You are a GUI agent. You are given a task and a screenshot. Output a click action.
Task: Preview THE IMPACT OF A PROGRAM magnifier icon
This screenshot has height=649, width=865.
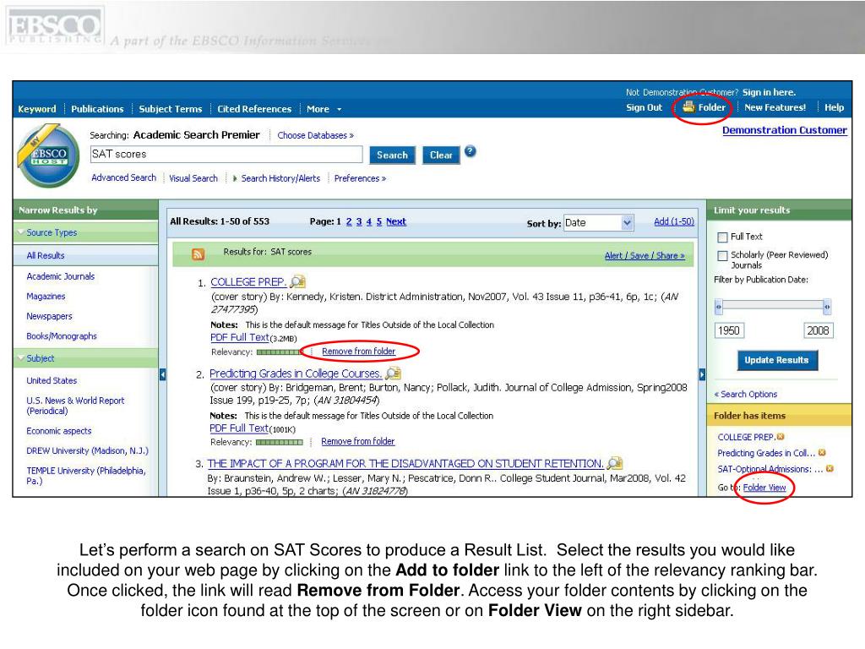[615, 463]
